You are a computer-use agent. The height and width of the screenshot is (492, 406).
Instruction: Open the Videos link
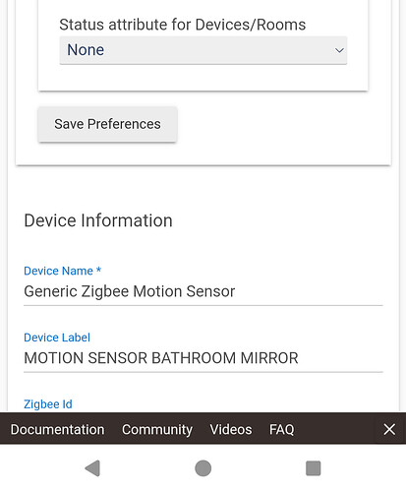[231, 429]
